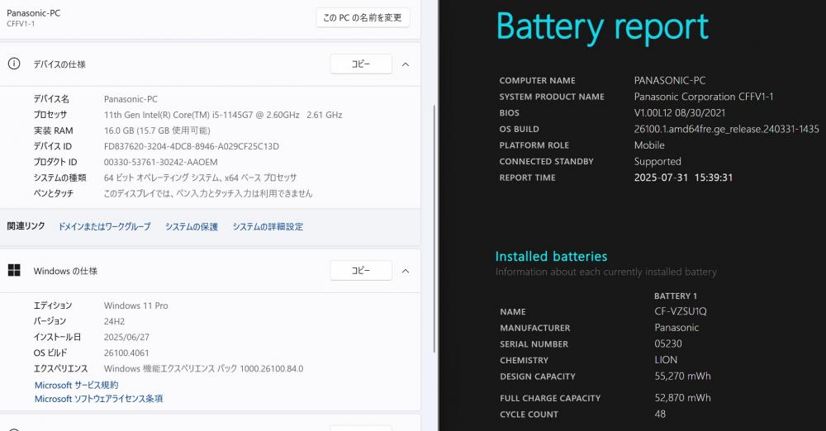Click the rename this PC button
Screen dimensions: 826x431
click(363, 17)
